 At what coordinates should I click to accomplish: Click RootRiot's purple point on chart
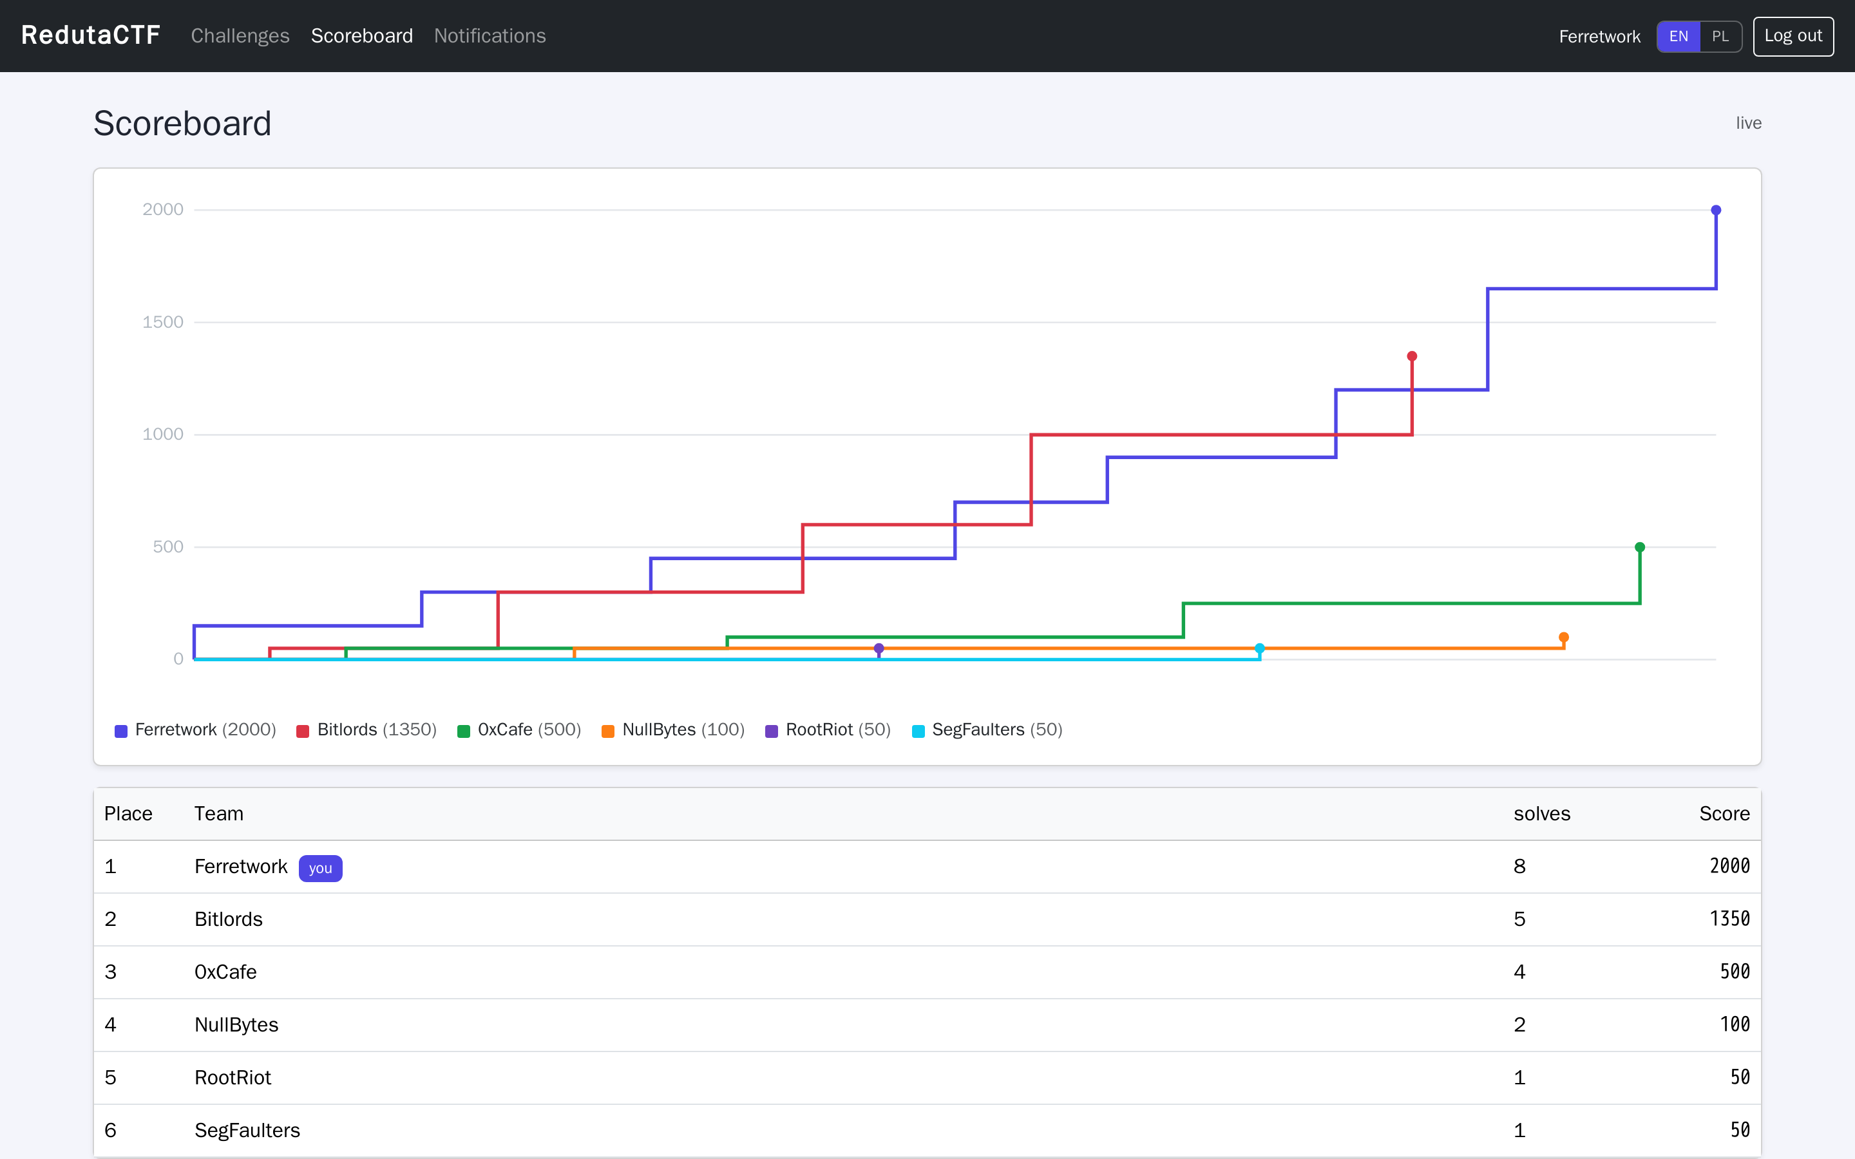tap(879, 648)
